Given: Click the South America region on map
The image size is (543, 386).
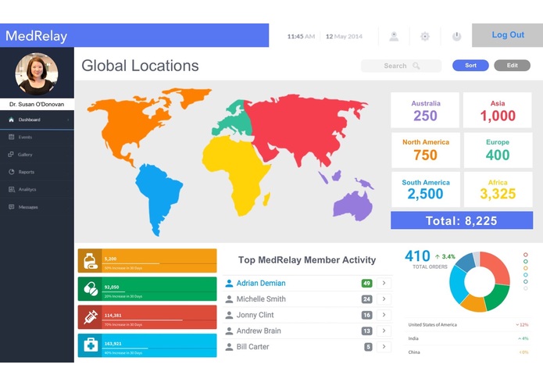Looking at the screenshot, I should [158, 198].
